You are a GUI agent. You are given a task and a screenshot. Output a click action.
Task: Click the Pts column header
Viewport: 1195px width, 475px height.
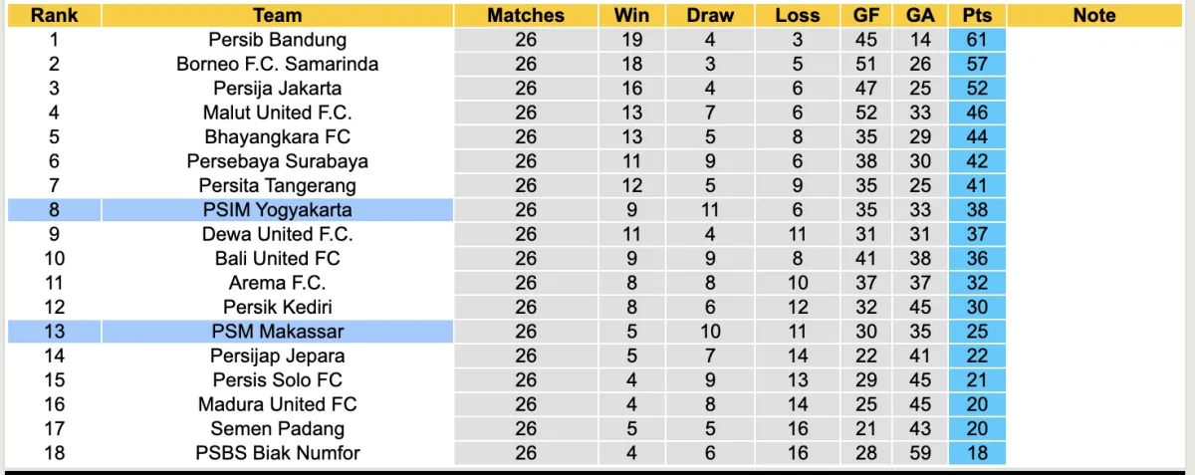pos(977,15)
